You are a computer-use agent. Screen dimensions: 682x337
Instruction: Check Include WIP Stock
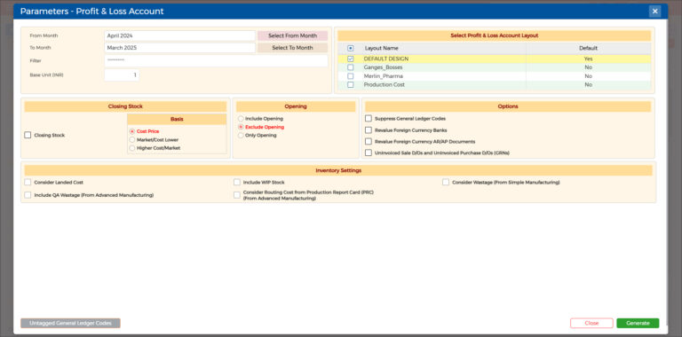pos(236,183)
